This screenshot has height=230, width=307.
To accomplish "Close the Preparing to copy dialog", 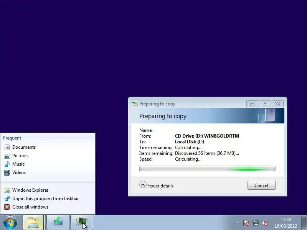I will pyautogui.click(x=277, y=104).
